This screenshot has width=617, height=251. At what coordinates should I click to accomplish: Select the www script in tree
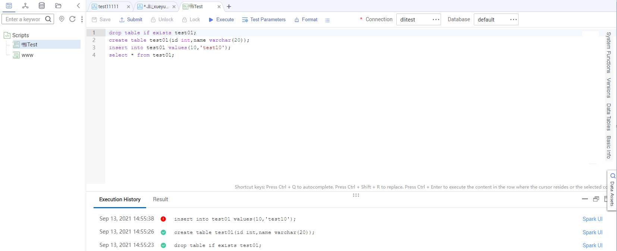point(27,55)
